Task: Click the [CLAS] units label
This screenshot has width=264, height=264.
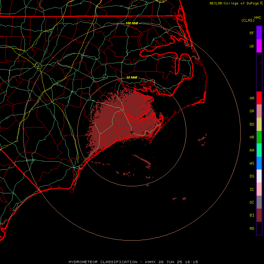Action: coord(248,20)
